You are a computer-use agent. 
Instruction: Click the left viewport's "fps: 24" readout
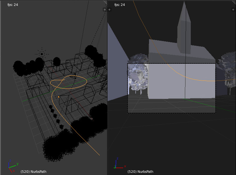tap(13, 5)
